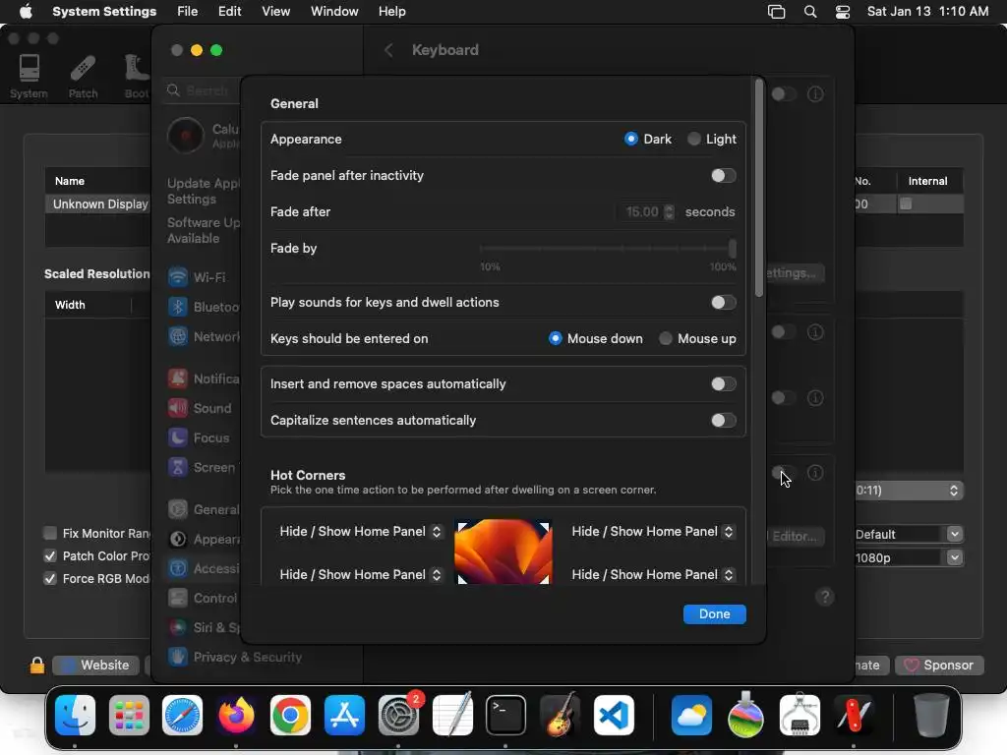Image resolution: width=1007 pixels, height=755 pixels.
Task: Click the Done button
Action: [x=714, y=613]
